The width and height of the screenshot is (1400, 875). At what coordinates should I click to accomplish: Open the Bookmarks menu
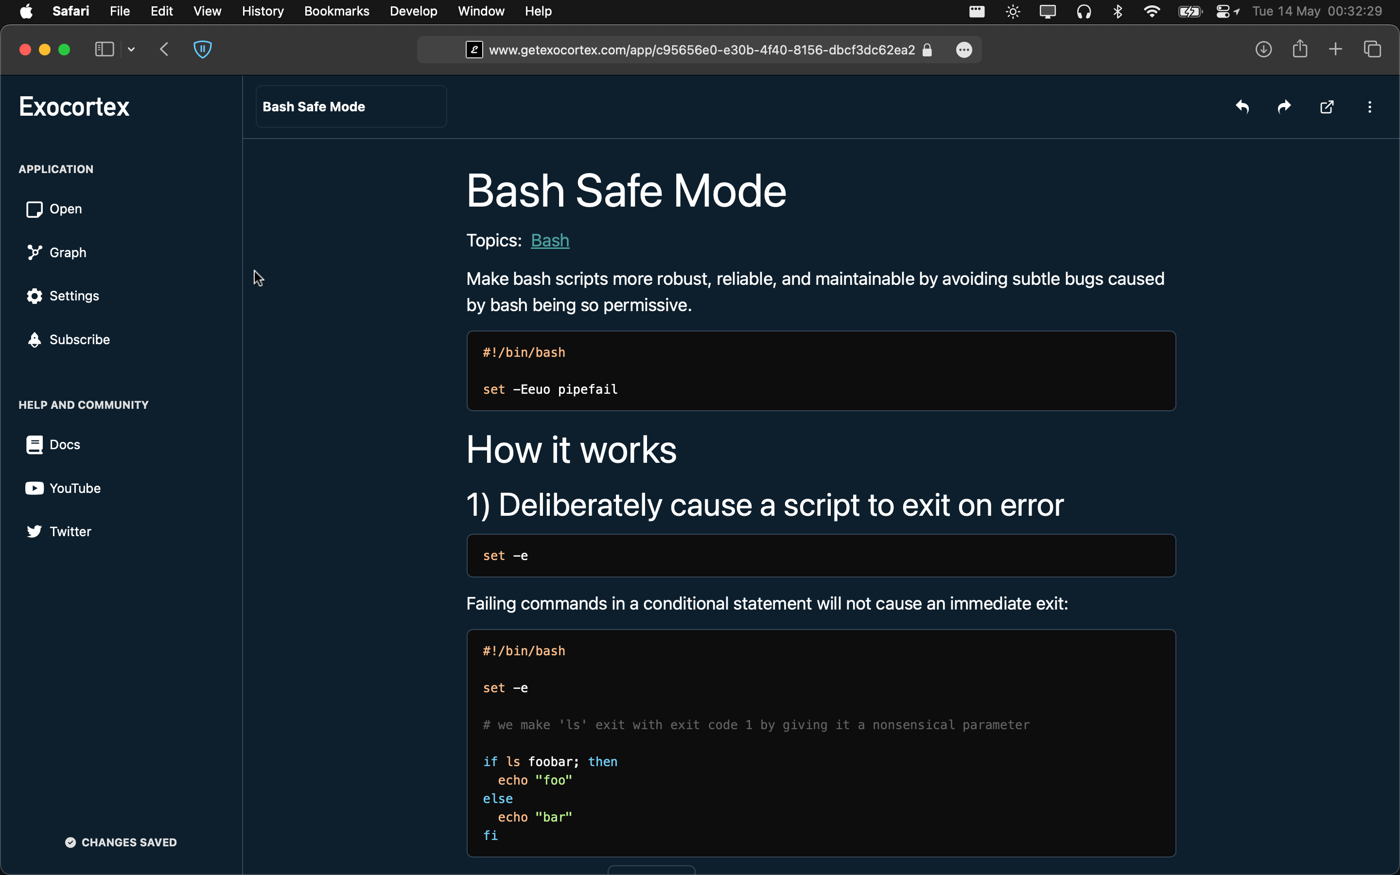point(337,11)
